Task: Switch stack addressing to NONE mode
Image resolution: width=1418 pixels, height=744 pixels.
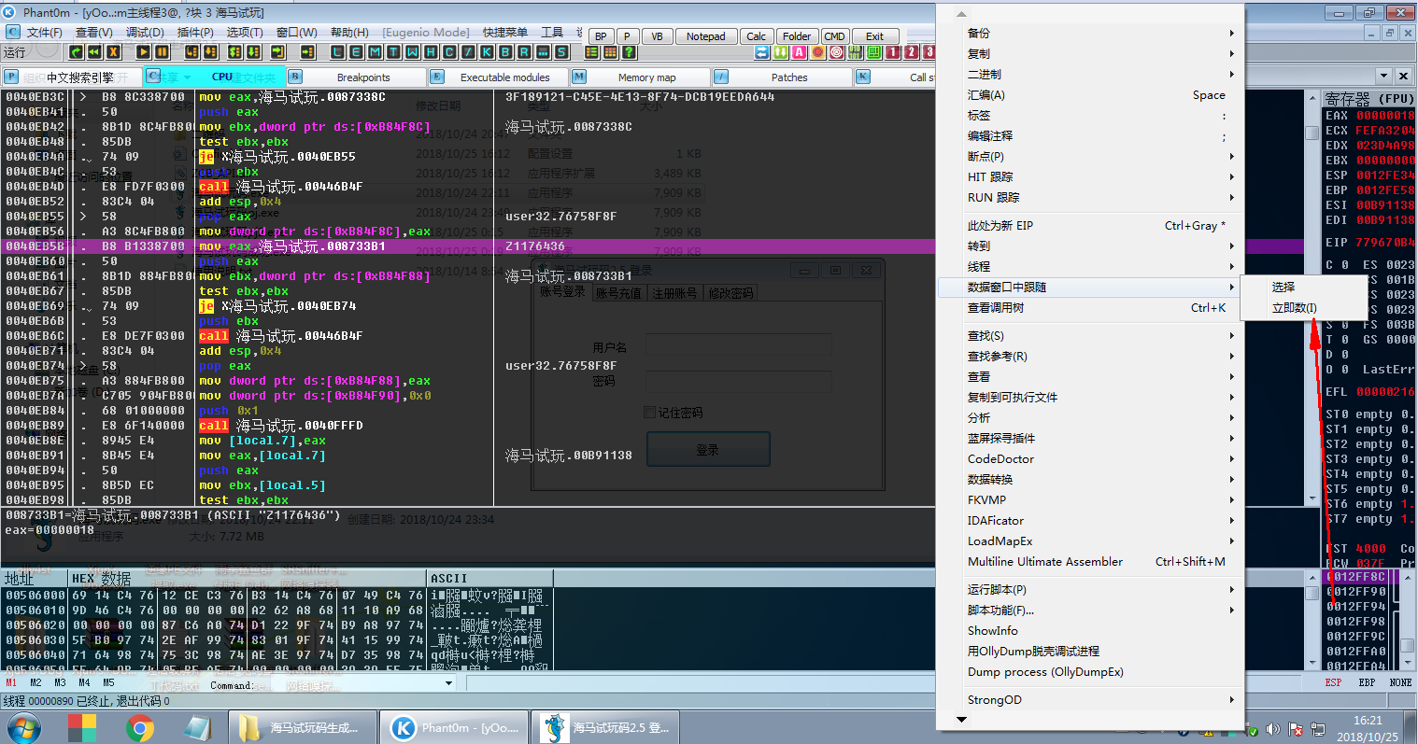Action: tap(1400, 682)
